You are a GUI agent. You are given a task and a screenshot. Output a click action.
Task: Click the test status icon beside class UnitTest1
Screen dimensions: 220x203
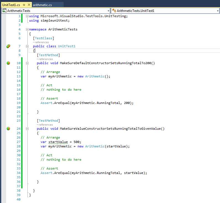pyautogui.click(x=8, y=46)
